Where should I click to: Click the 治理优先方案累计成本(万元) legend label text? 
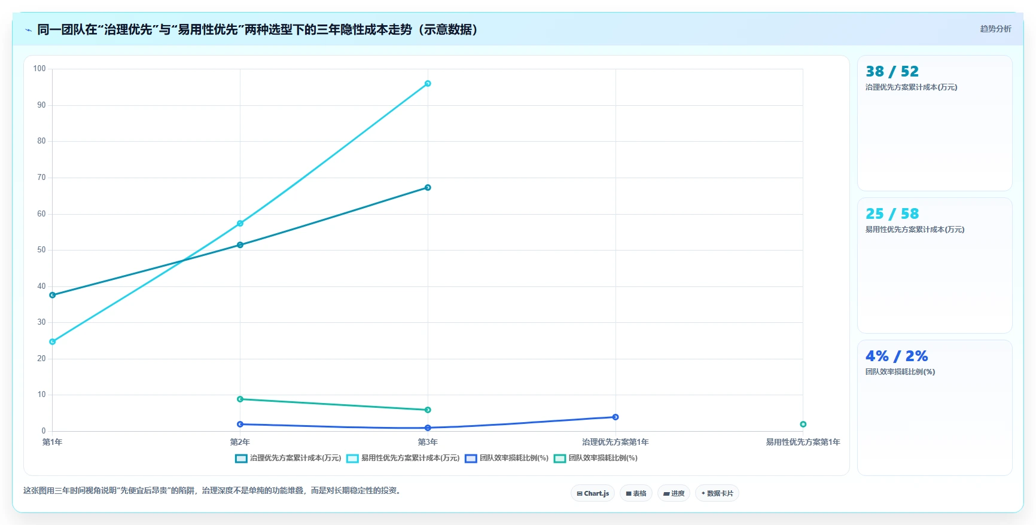coord(295,458)
